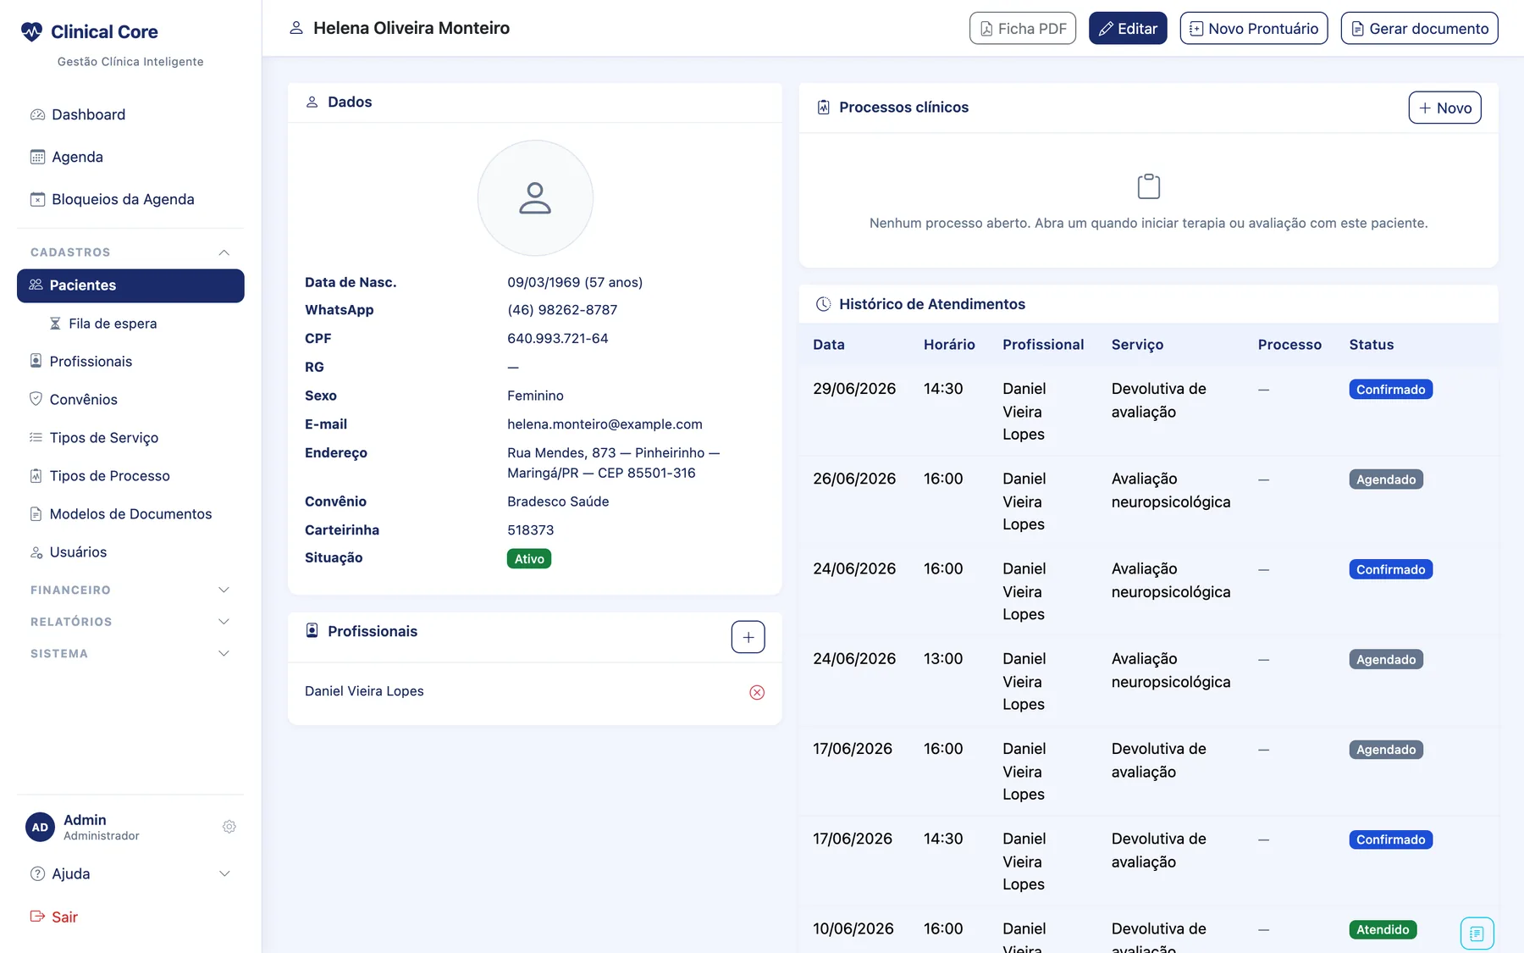
Task: Click the empty clipboard icon
Action: (1148, 186)
